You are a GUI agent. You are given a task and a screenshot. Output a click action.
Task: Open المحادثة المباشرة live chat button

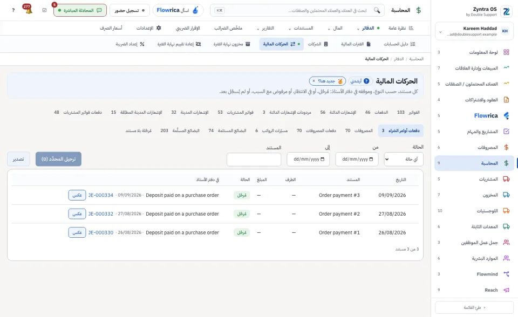click(x=80, y=10)
